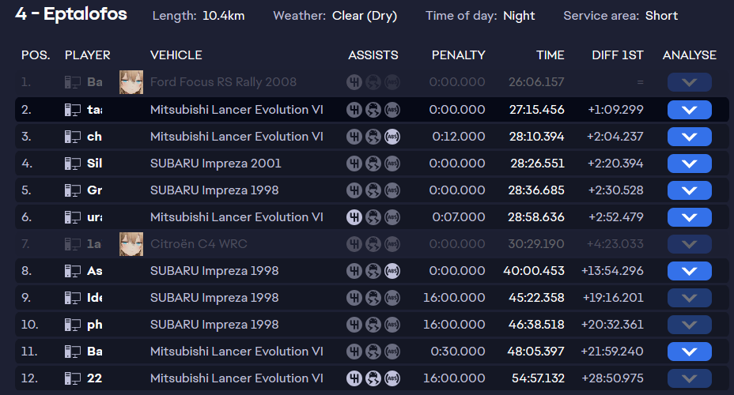Click PC platform icon next to player 22
Image resolution: width=734 pixels, height=395 pixels.
73,378
